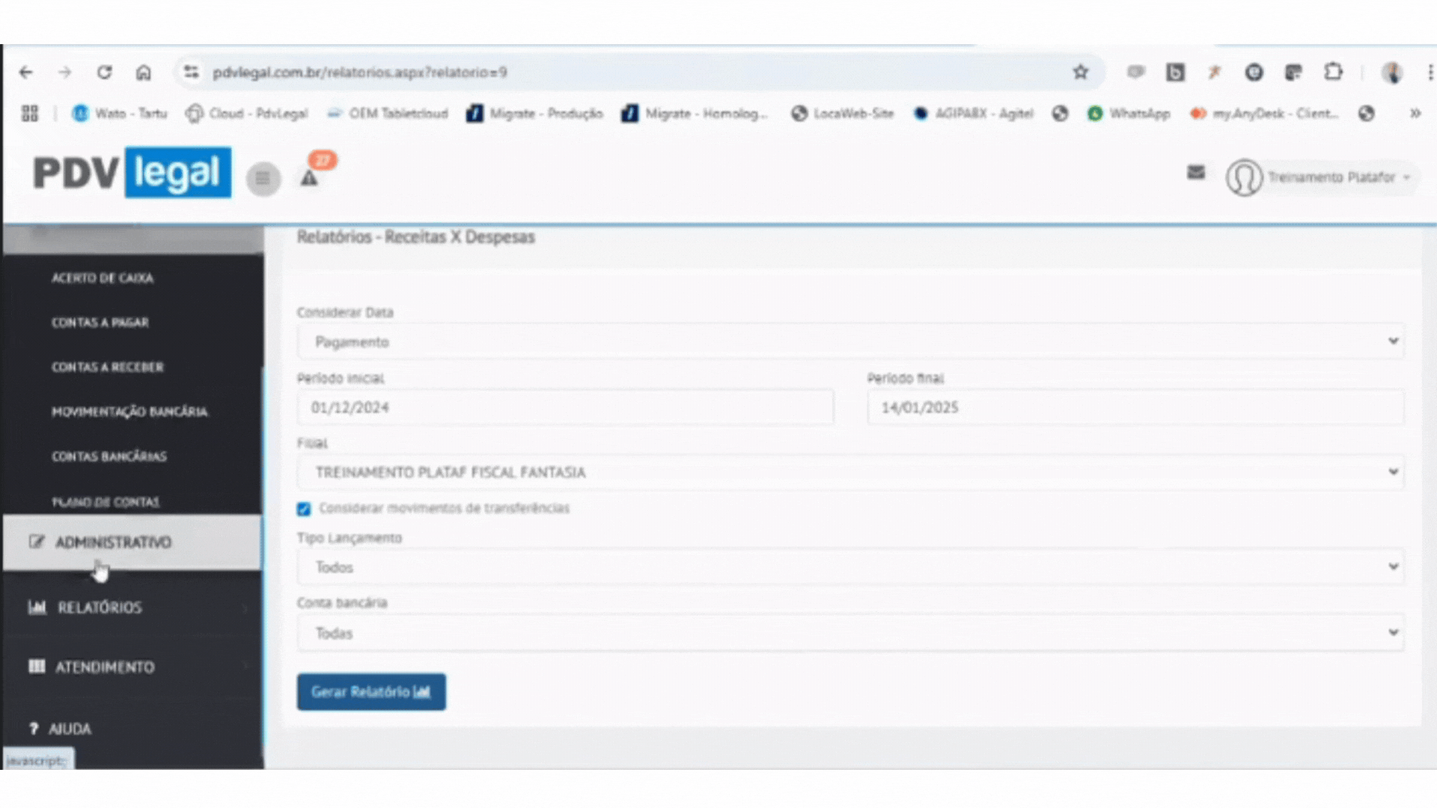Open the Tipo Lançamento dropdown
The height and width of the screenshot is (808, 1437).
coord(849,567)
